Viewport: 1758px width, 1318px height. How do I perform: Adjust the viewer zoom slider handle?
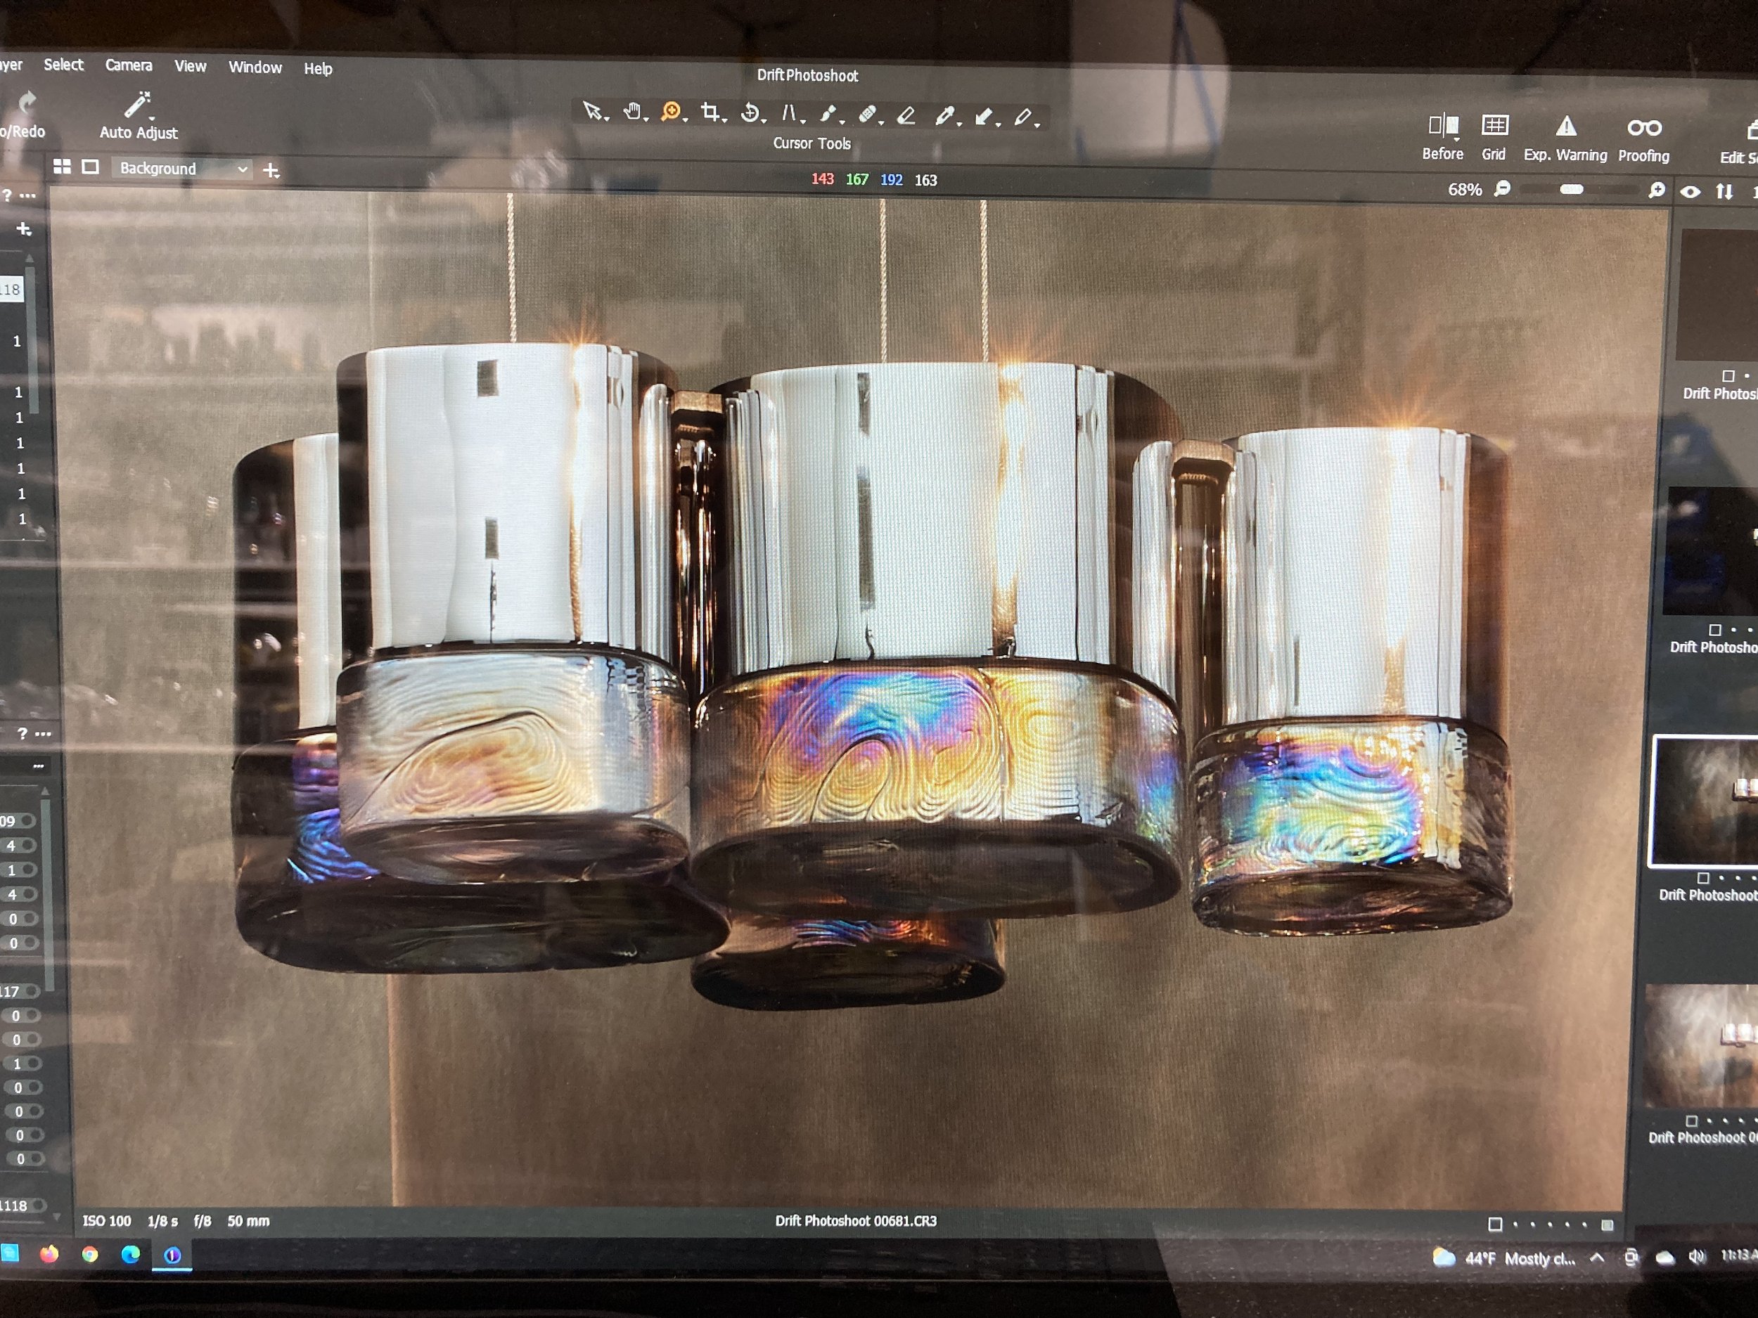coord(1571,190)
